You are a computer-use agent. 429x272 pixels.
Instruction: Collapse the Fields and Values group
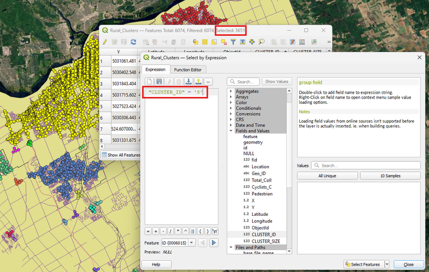point(231,131)
